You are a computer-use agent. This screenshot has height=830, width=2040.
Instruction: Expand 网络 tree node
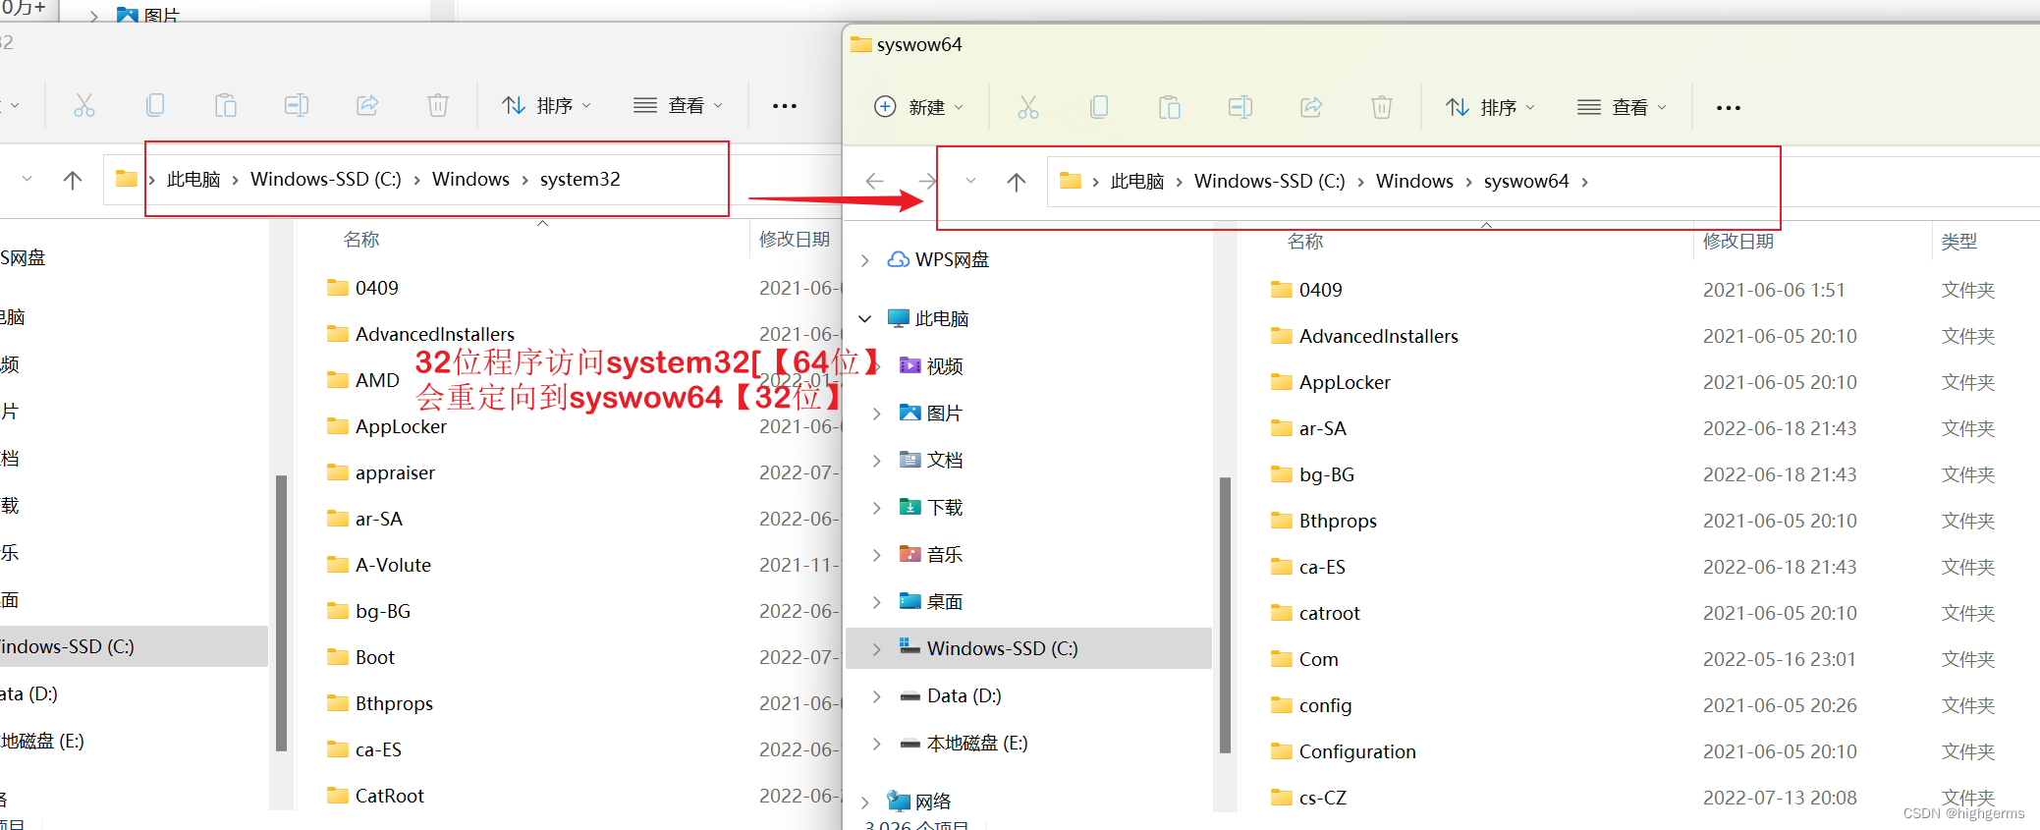(865, 802)
